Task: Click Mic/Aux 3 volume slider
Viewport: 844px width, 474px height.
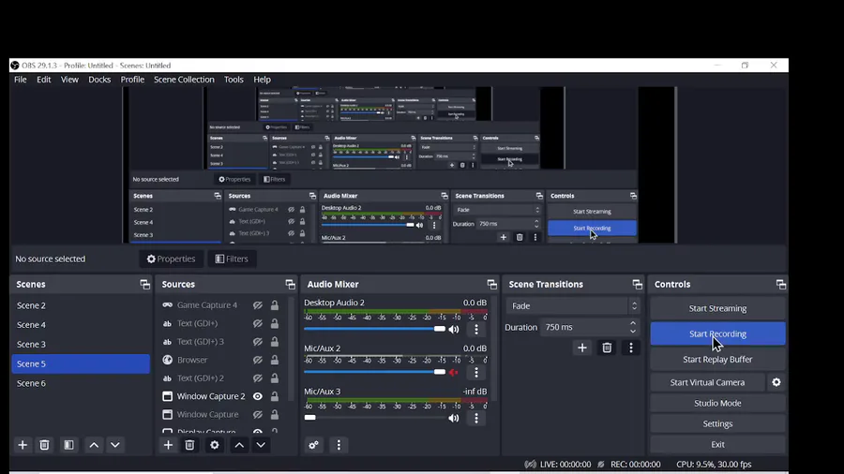Action: click(374, 417)
